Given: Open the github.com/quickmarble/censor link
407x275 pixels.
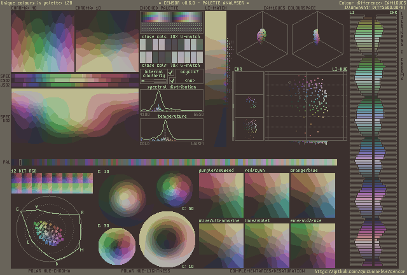Looking at the screenshot, I should (x=360, y=271).
